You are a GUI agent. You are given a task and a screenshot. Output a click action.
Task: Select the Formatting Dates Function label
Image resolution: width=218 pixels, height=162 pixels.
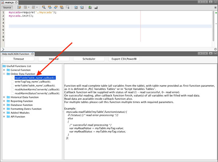pos(26,109)
